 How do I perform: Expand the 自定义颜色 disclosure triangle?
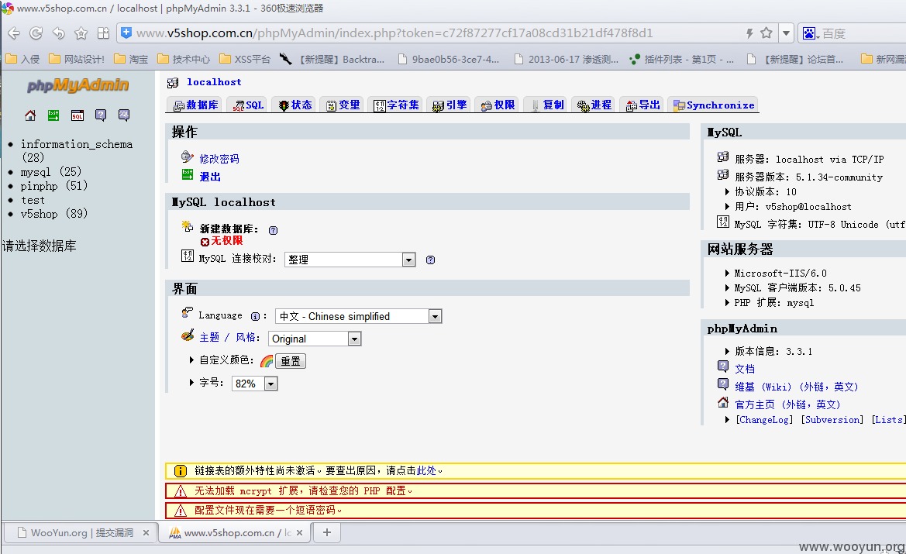tap(191, 360)
